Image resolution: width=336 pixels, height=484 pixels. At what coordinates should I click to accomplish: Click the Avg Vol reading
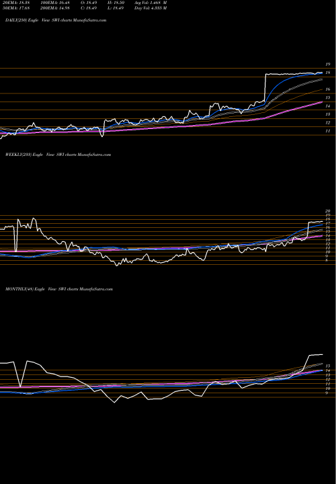pos(151,3)
